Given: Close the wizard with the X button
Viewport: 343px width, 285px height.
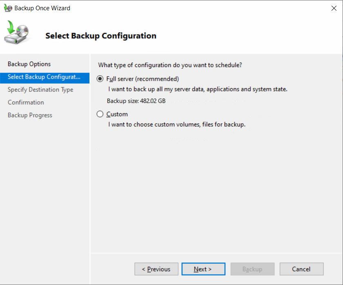Looking at the screenshot, I should click(334, 8).
